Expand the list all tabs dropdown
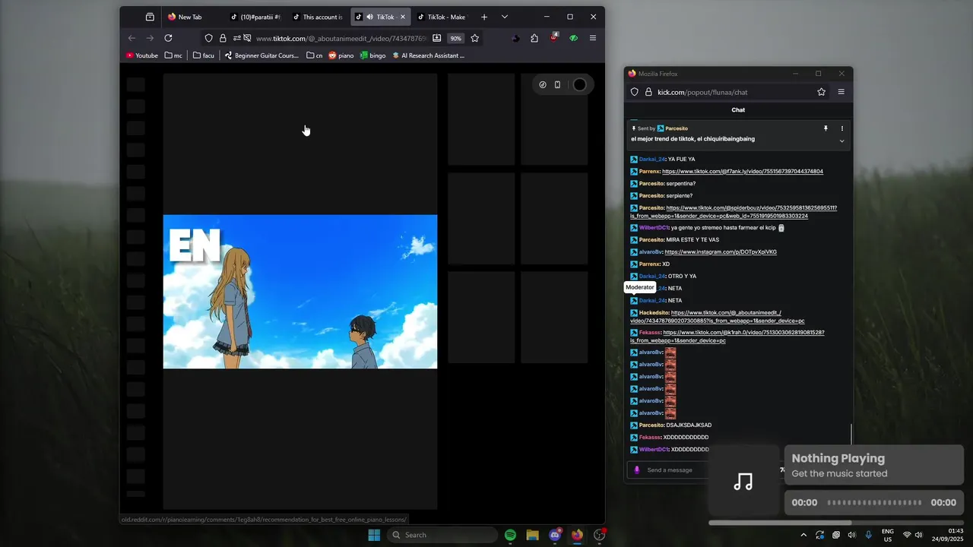 tap(504, 17)
